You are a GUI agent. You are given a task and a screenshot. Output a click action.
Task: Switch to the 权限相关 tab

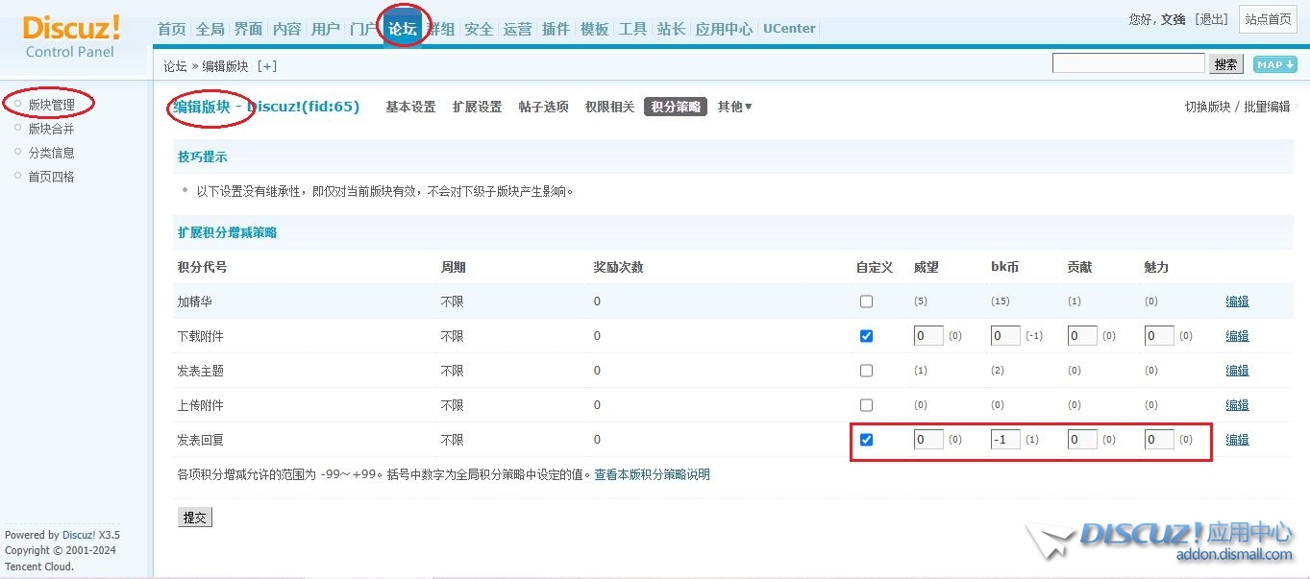pyautogui.click(x=609, y=107)
